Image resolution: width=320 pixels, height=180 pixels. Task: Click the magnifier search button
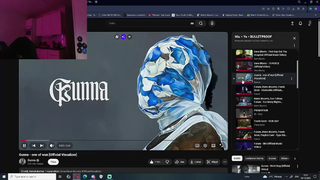pos(201,23)
